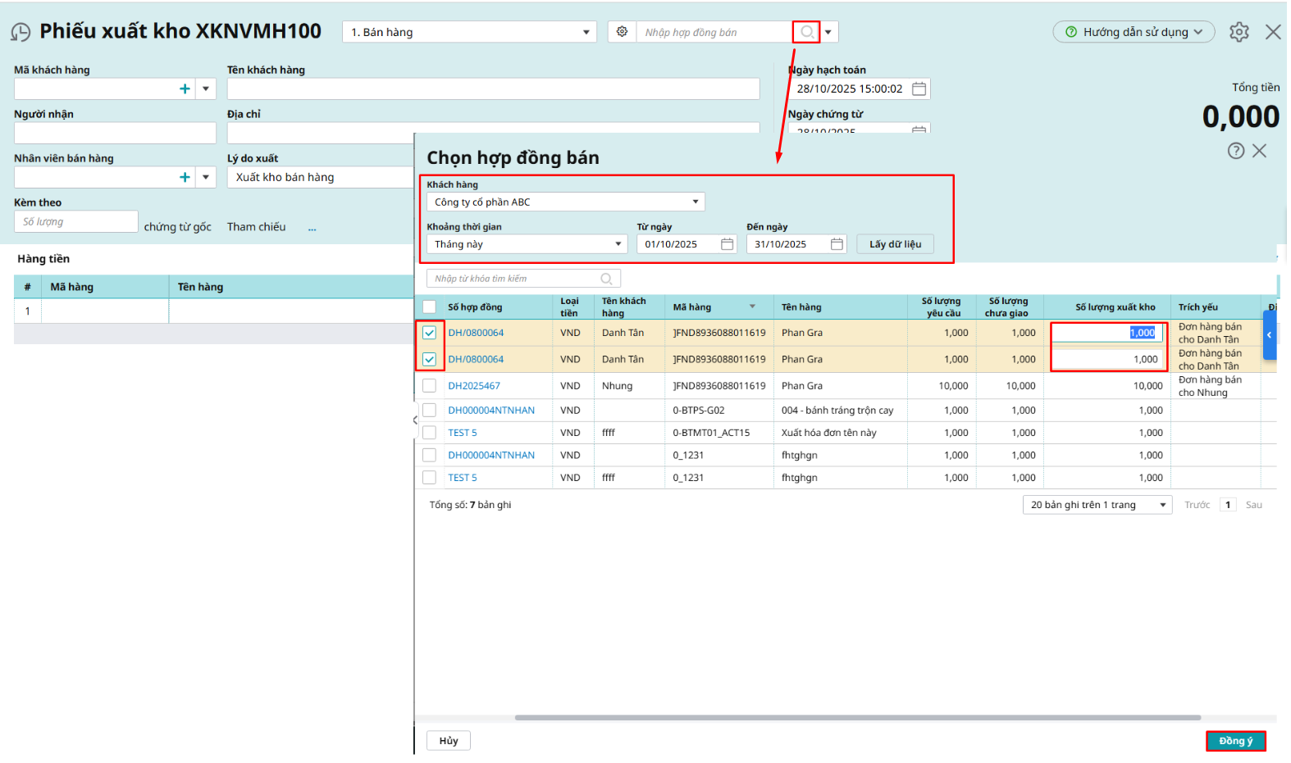Open the Đến ngày calendar picker
This screenshot has width=1291, height=763.
837,244
